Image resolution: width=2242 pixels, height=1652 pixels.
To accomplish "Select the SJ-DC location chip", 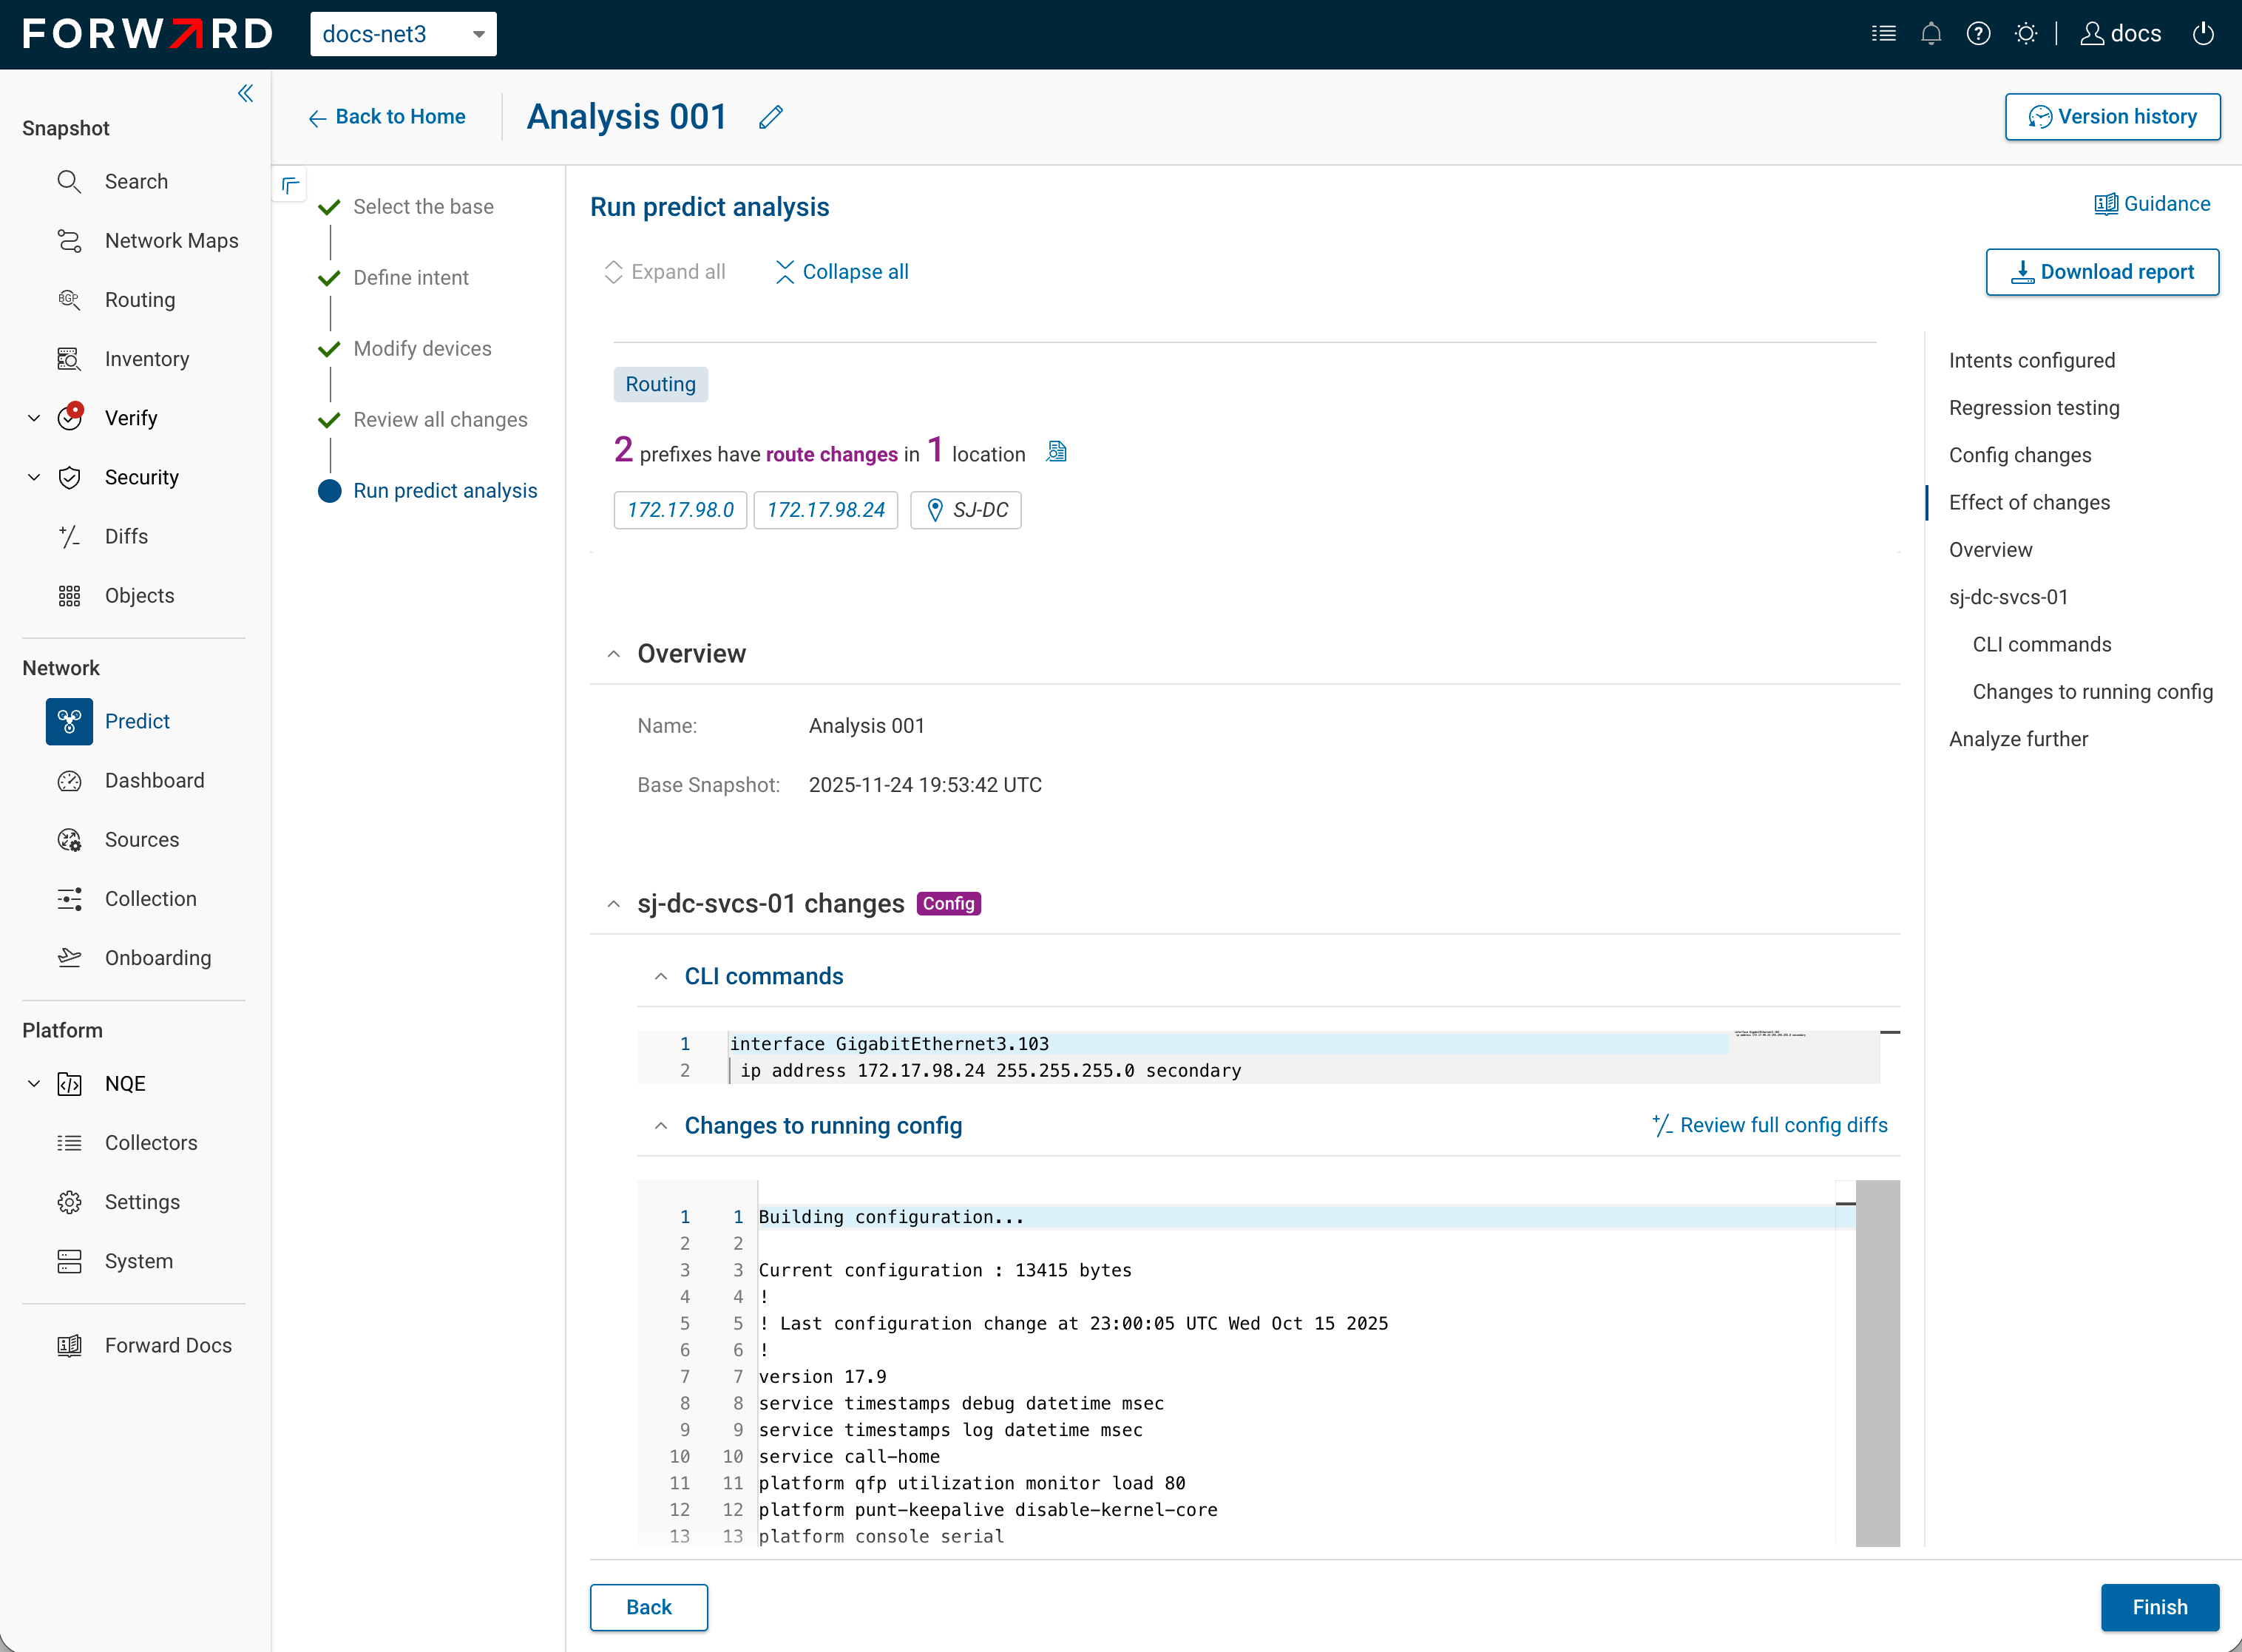I will [965, 510].
